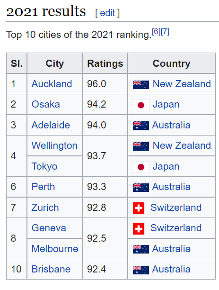Viewport: 219px width, 290px height.
Task: Visit the Zurich city page
Action: [45, 208]
